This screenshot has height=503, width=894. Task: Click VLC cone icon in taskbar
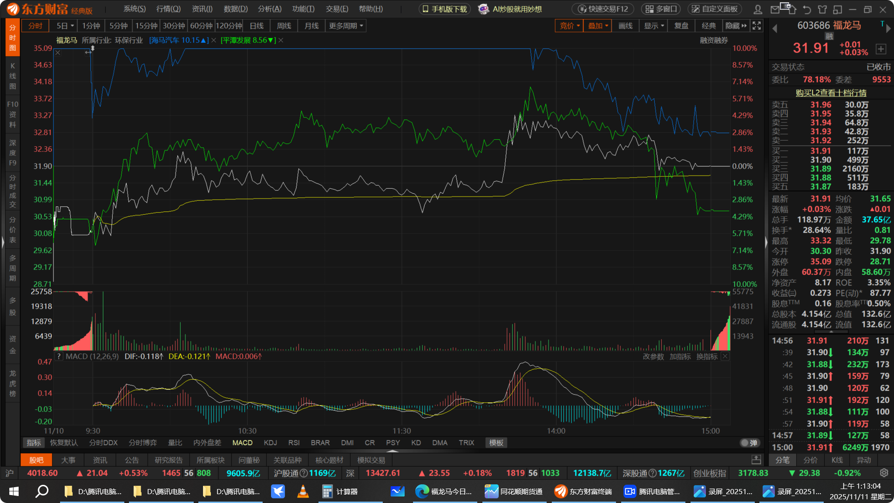tap(303, 491)
